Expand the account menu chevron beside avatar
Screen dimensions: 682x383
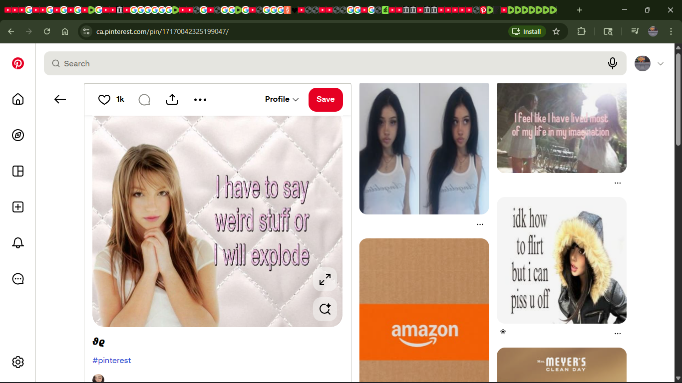click(661, 63)
